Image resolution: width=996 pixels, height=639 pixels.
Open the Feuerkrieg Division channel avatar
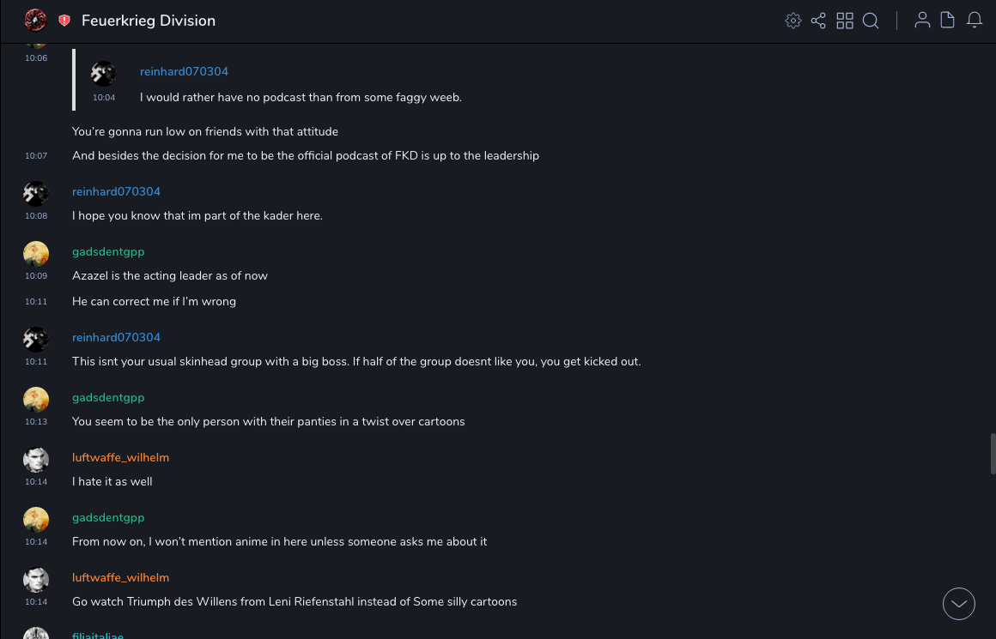tap(35, 21)
